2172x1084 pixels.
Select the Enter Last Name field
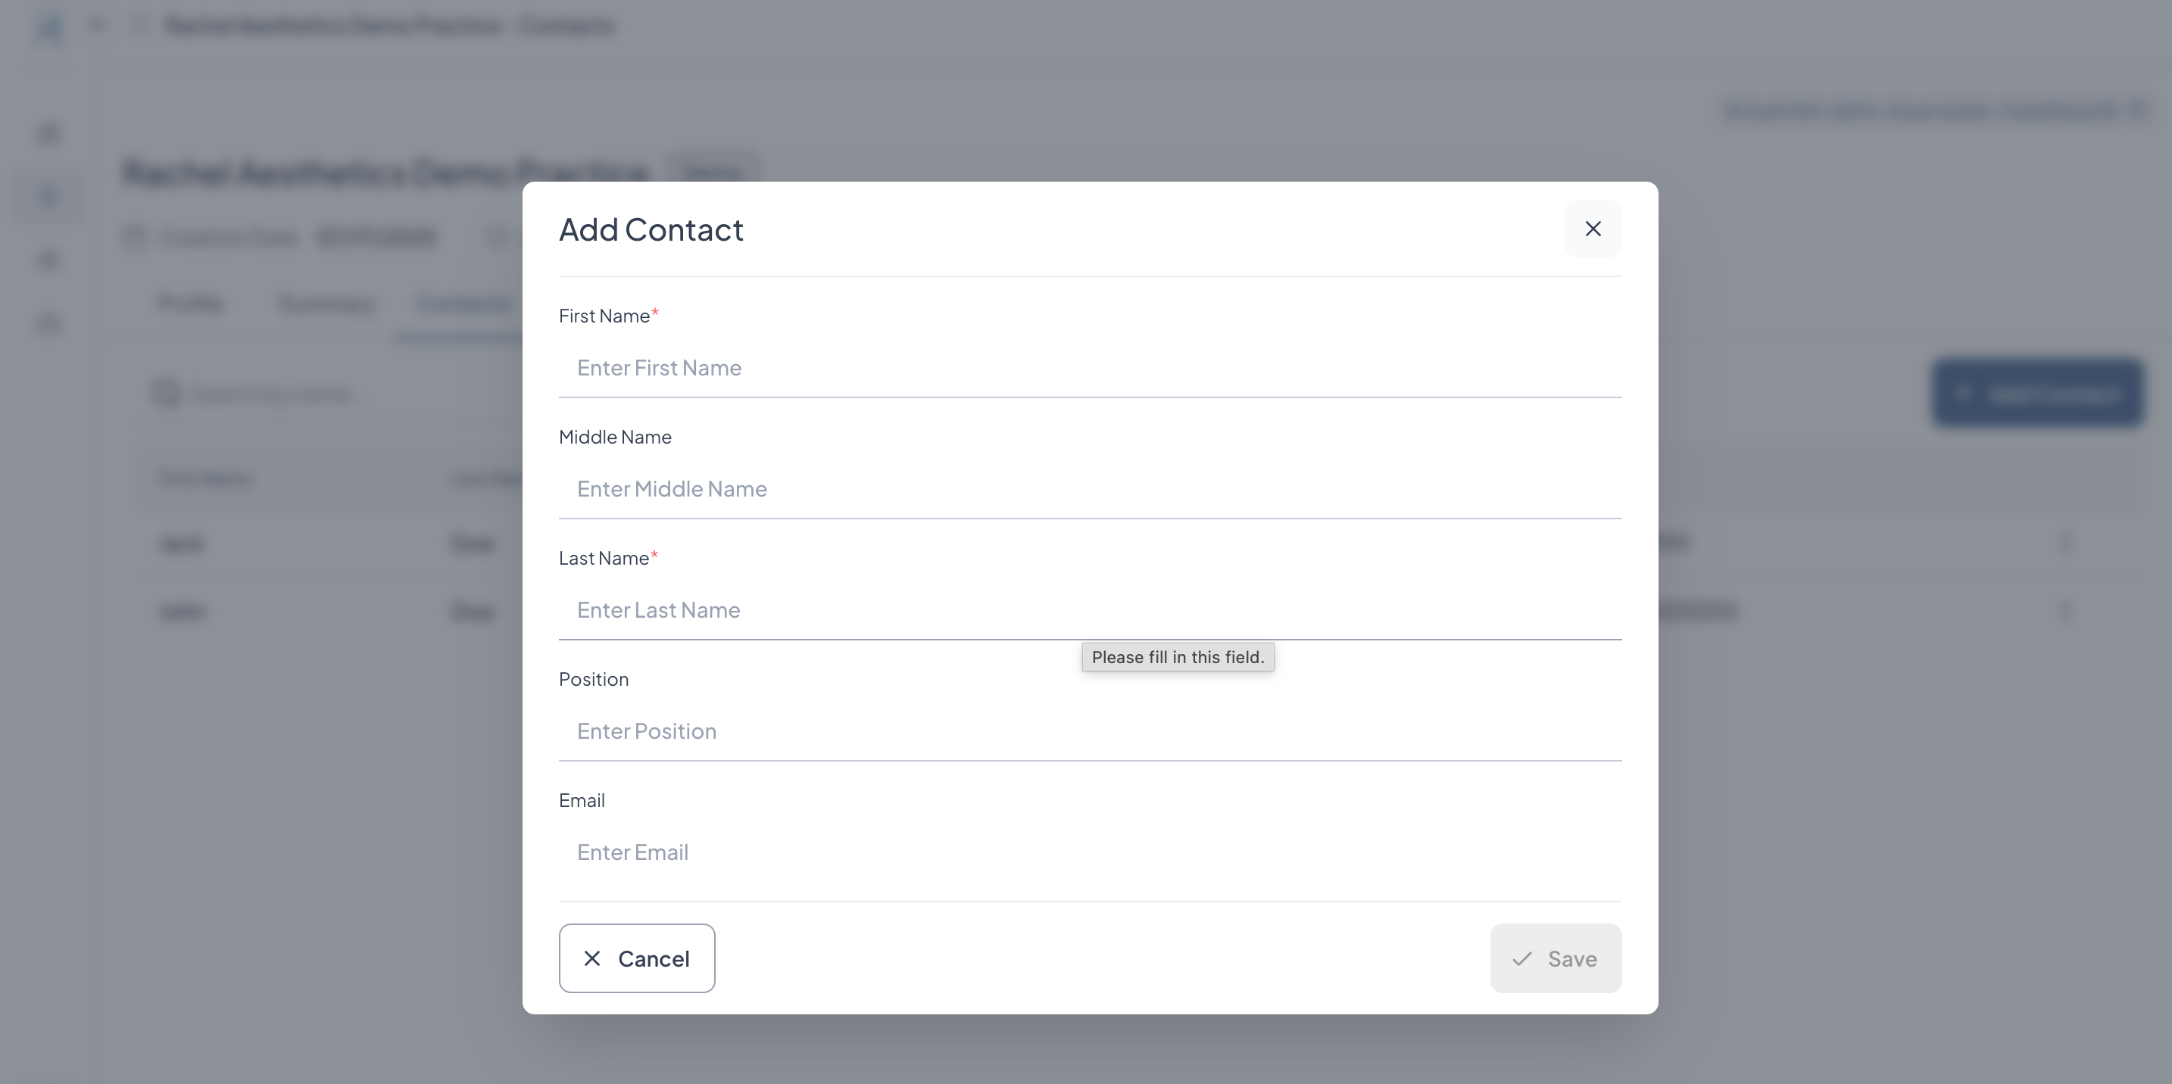point(1089,609)
